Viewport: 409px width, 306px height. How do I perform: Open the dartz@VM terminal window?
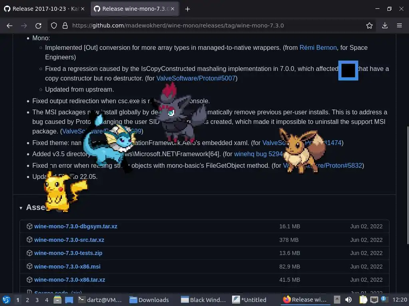[100, 300]
